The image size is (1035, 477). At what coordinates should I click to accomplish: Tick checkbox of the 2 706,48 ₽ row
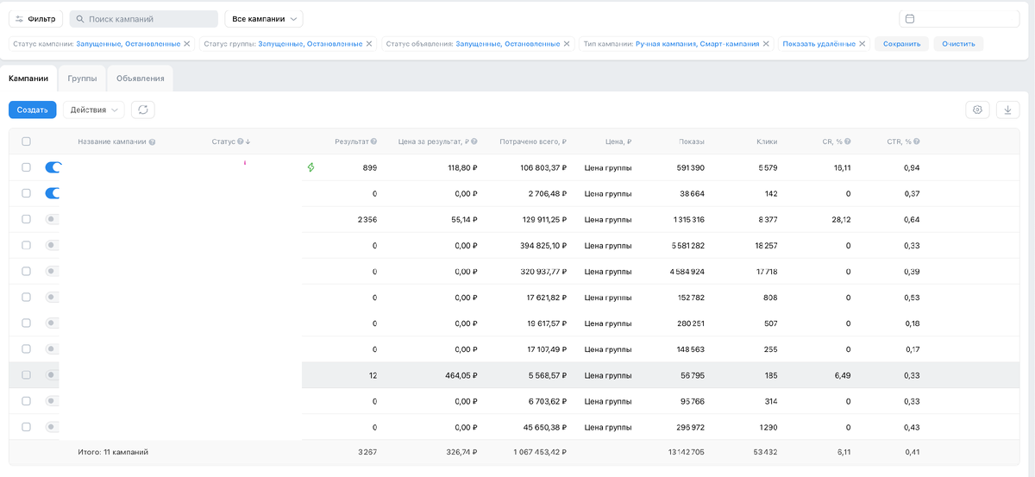click(x=26, y=193)
